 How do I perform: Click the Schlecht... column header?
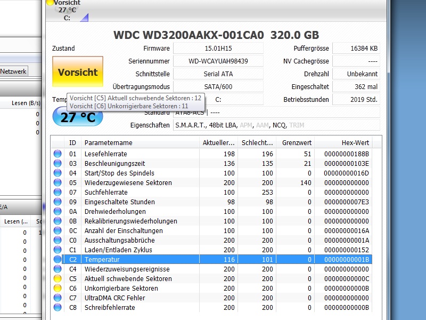pos(257,142)
